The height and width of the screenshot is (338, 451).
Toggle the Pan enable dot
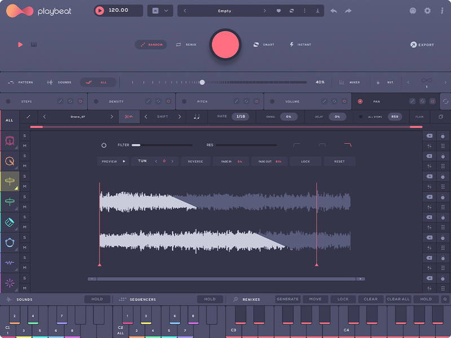coord(360,101)
